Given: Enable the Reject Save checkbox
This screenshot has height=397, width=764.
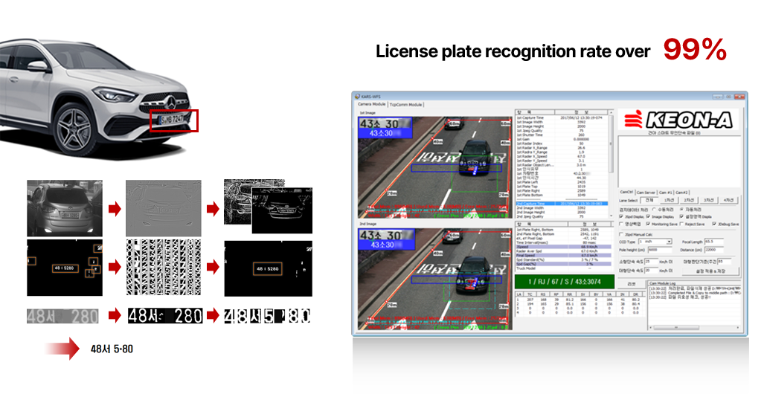Looking at the screenshot, I should tap(681, 224).
